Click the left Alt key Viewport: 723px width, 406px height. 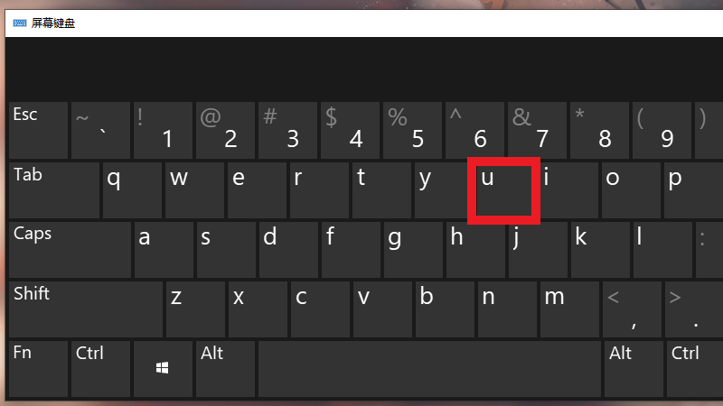(x=225, y=369)
